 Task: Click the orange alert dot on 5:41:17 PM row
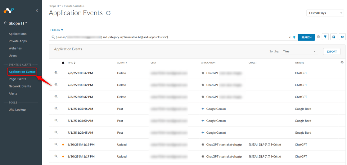pos(63,157)
